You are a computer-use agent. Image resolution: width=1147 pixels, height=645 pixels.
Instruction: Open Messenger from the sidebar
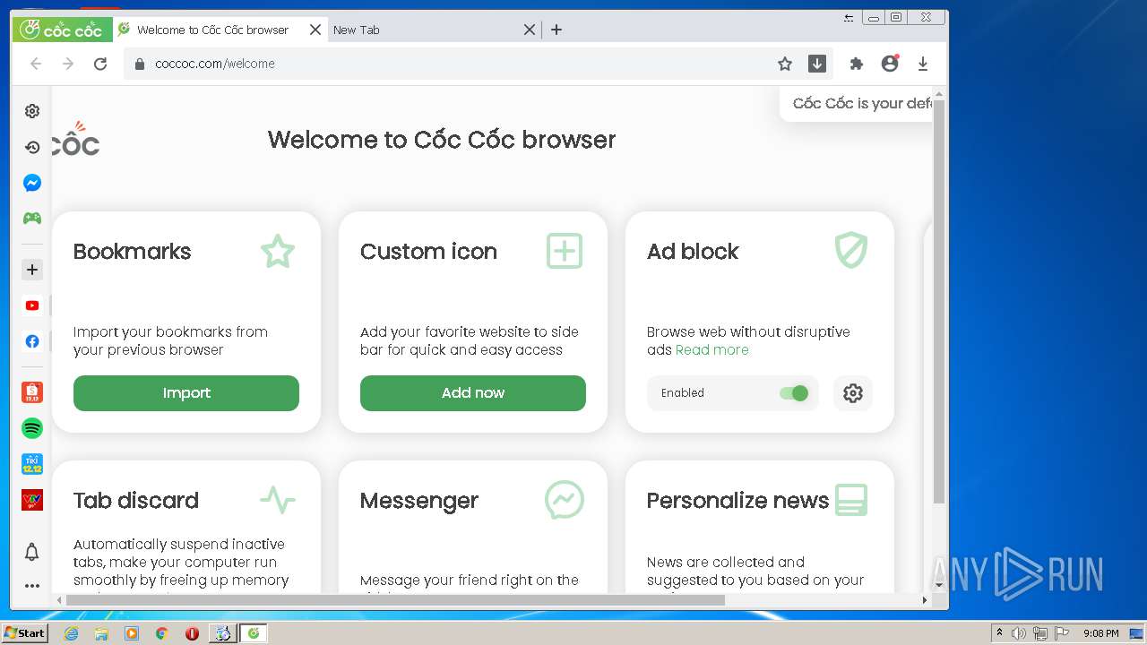click(32, 183)
